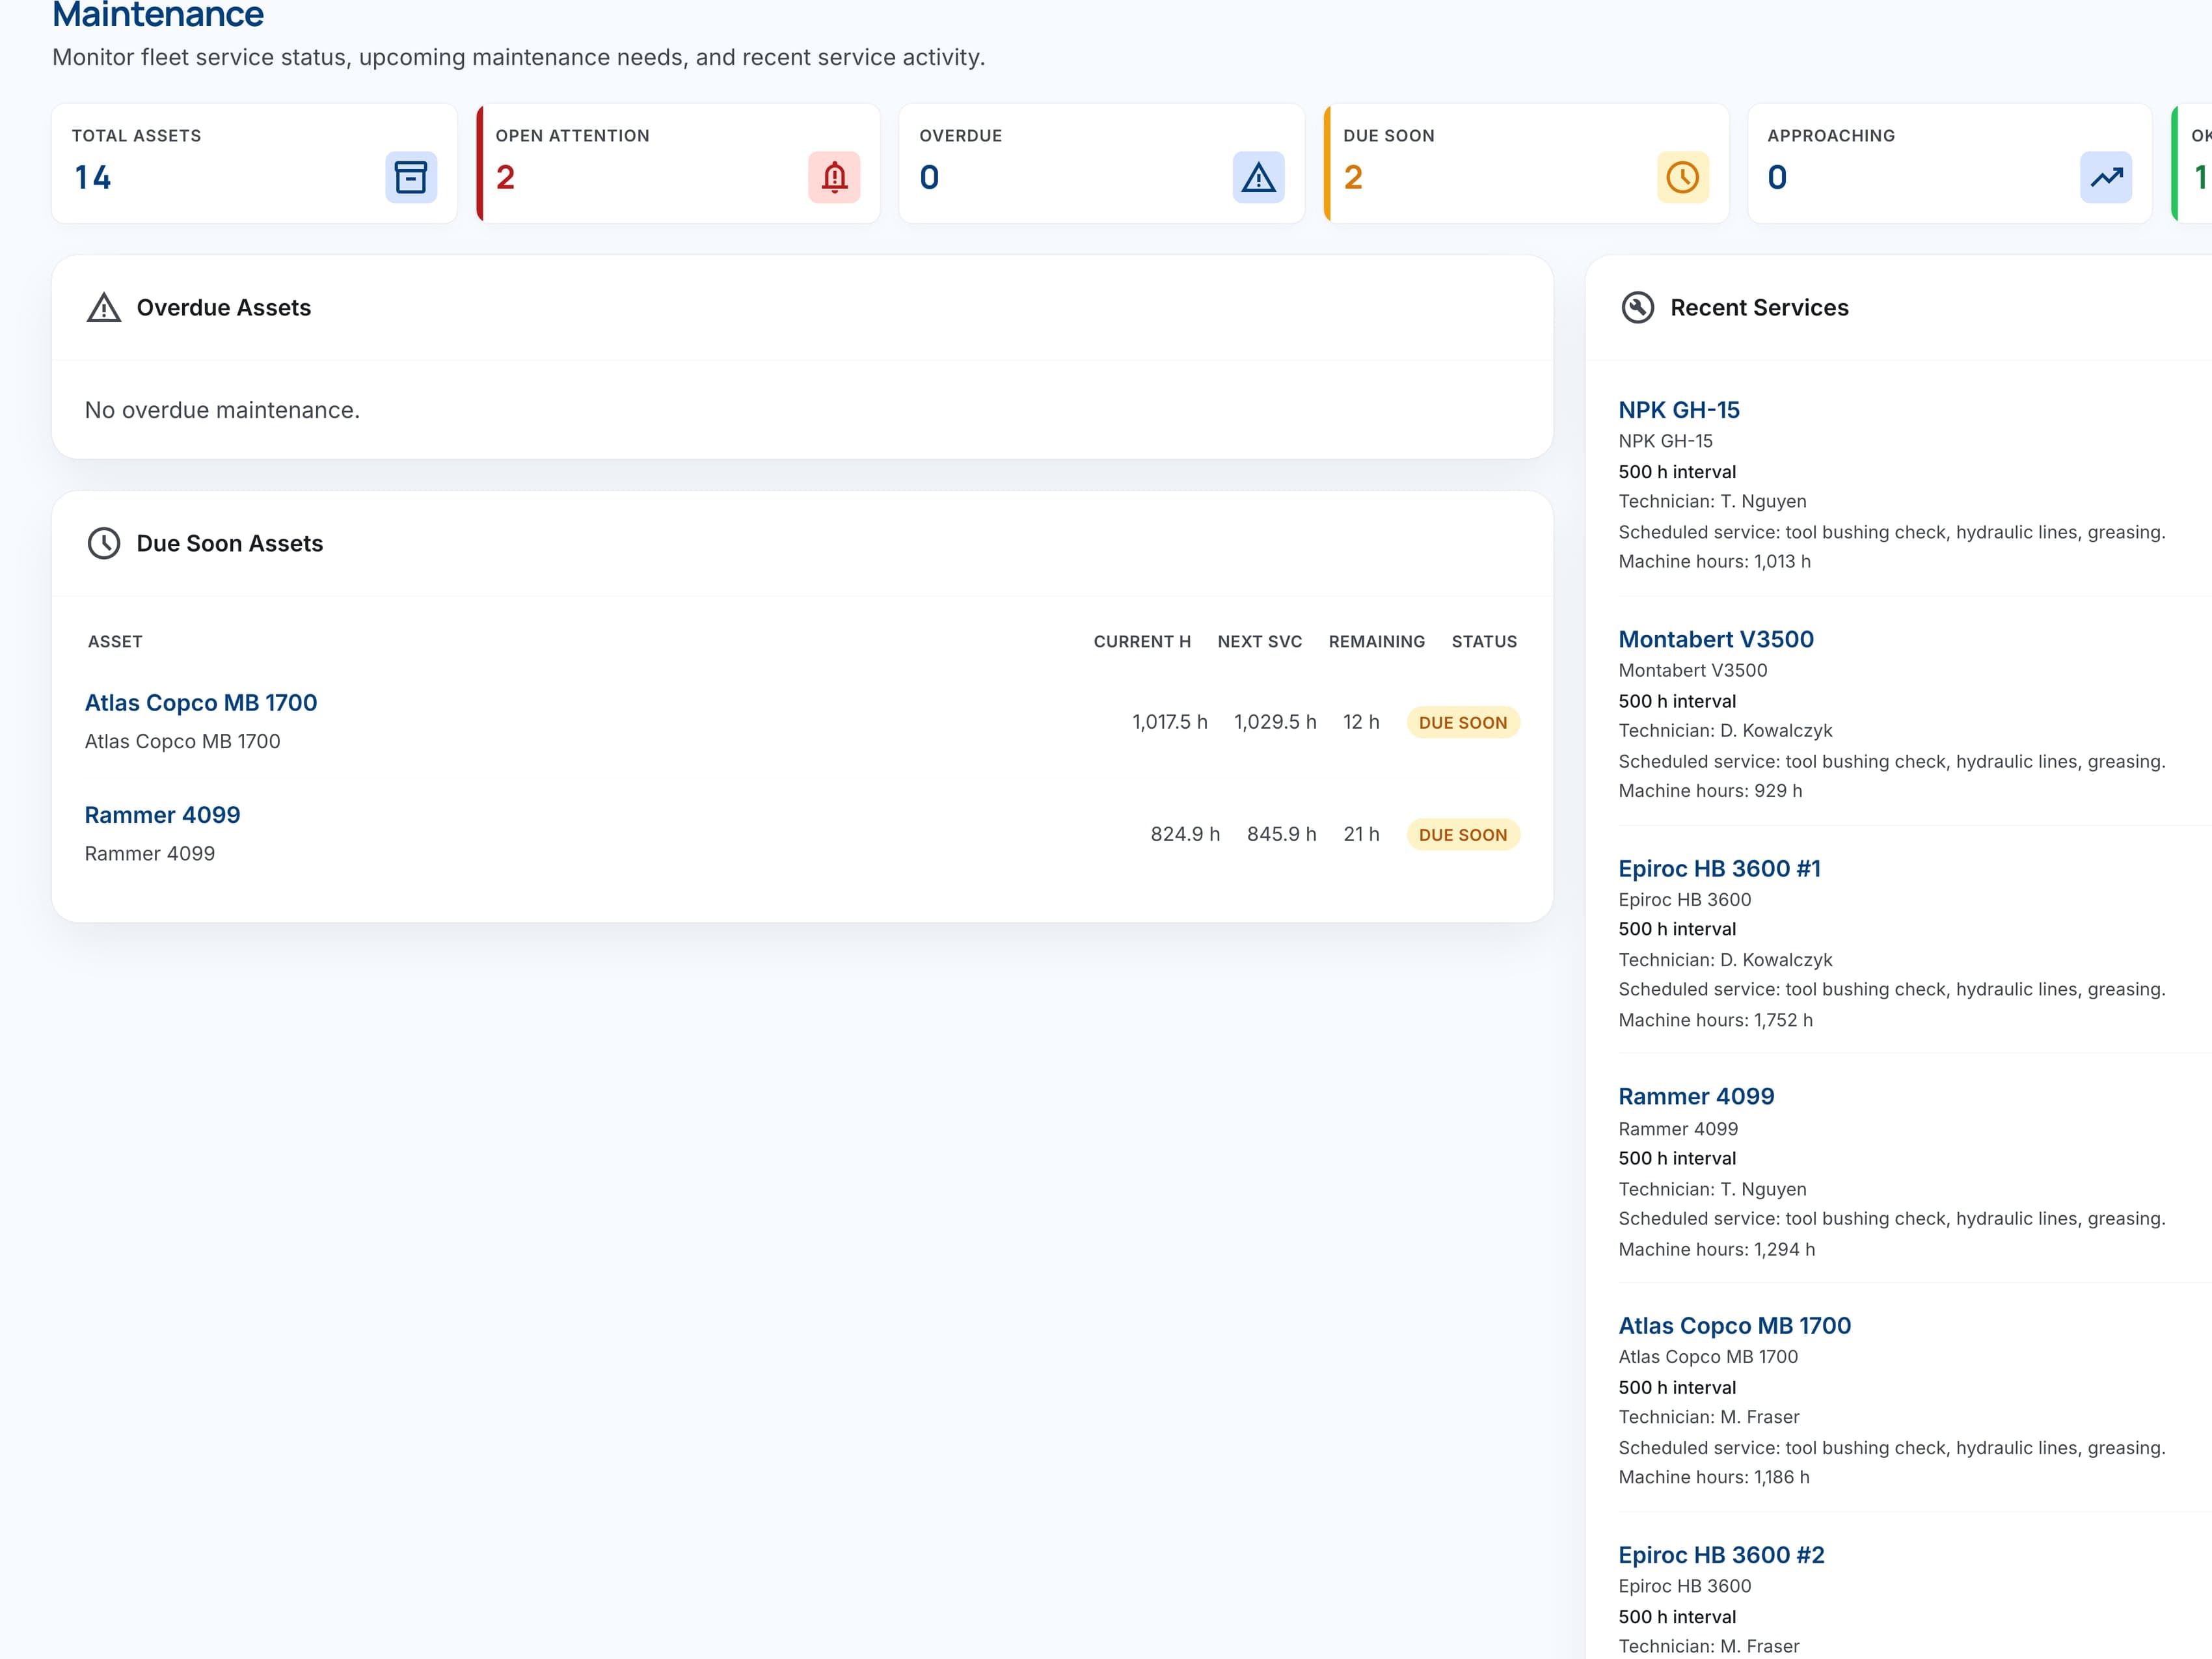Click the Overdue Assets triangle header icon
The image size is (2212, 1659).
point(104,308)
